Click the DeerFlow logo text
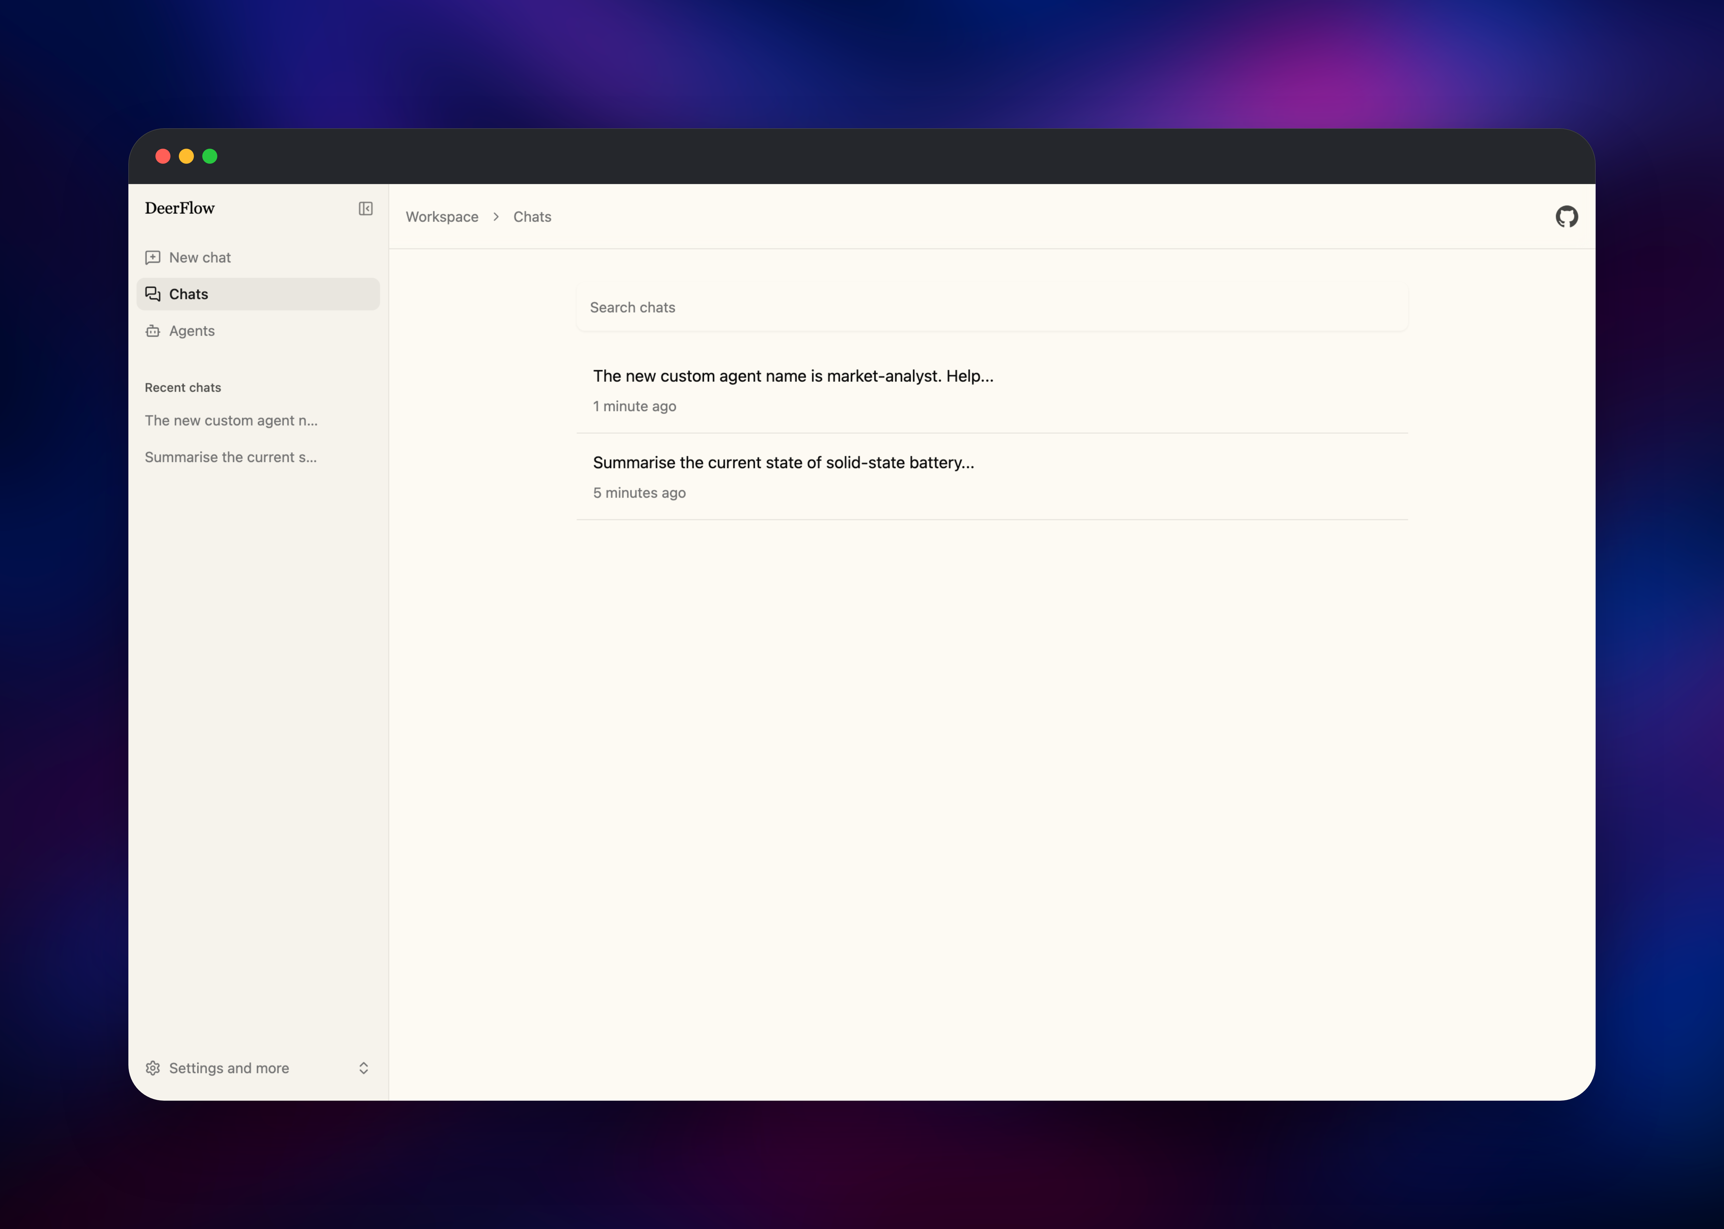 click(179, 208)
